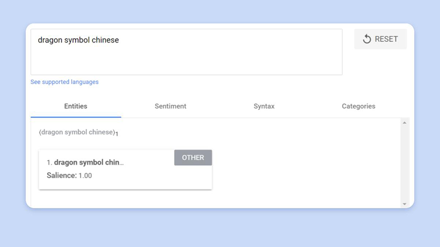
Task: Click the OTHER entity type badge
Action: click(x=193, y=158)
